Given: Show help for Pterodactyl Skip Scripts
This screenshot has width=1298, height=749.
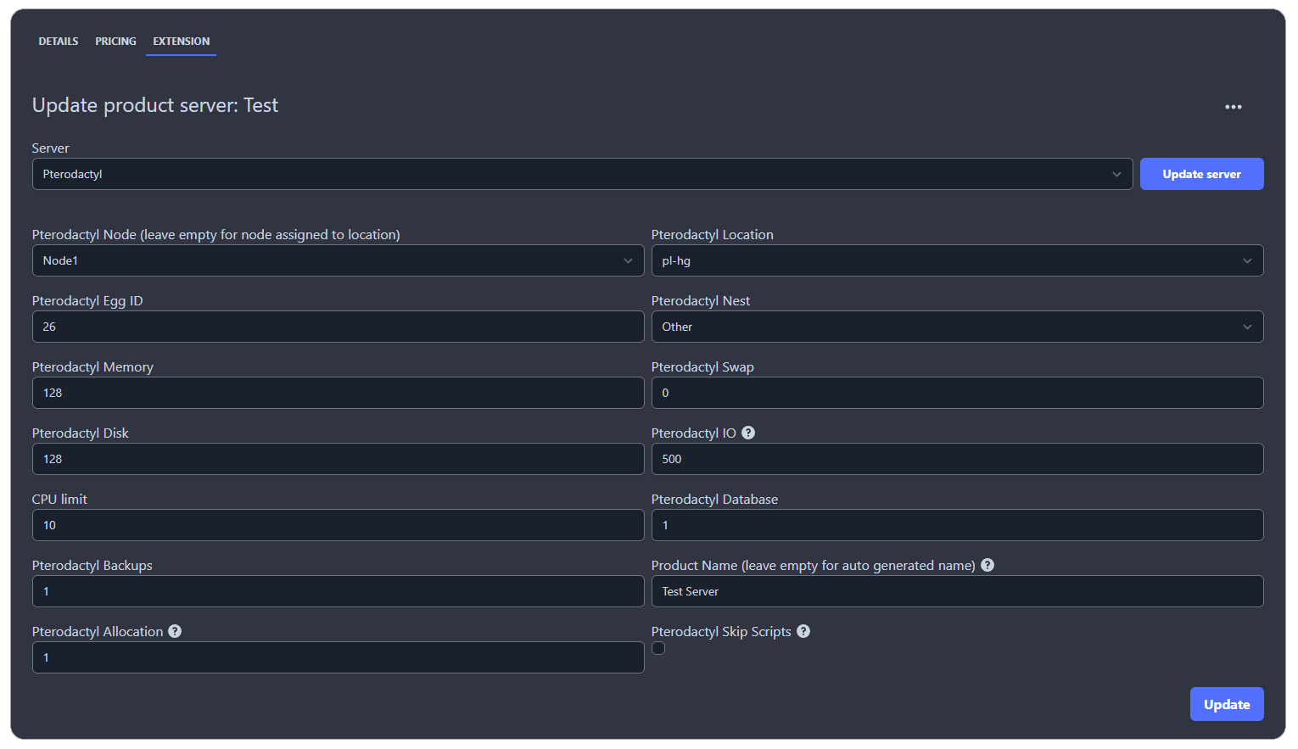Looking at the screenshot, I should (803, 631).
